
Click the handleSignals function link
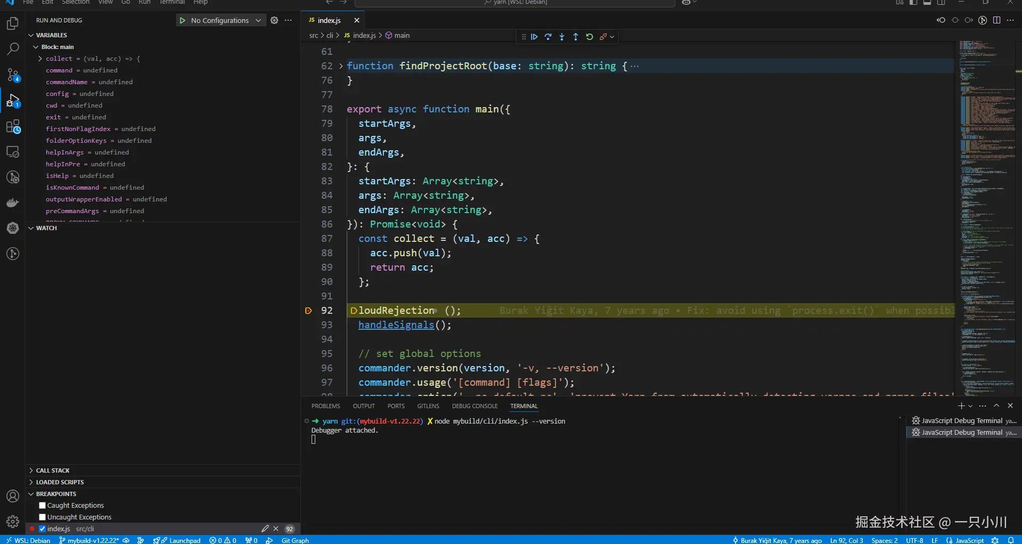(396, 325)
